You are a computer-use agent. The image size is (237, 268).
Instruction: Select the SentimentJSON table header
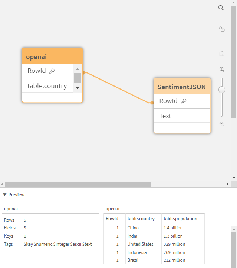coord(182,87)
